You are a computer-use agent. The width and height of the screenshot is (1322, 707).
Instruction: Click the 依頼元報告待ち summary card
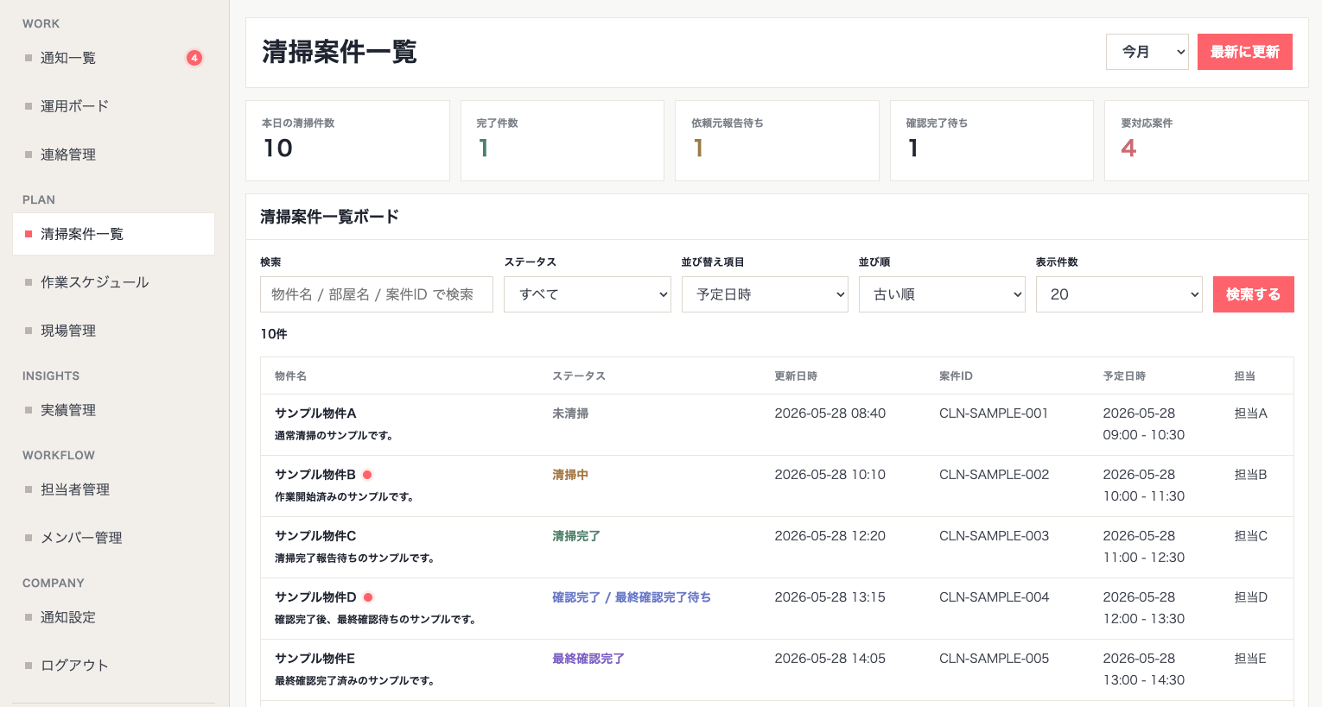[777, 141]
